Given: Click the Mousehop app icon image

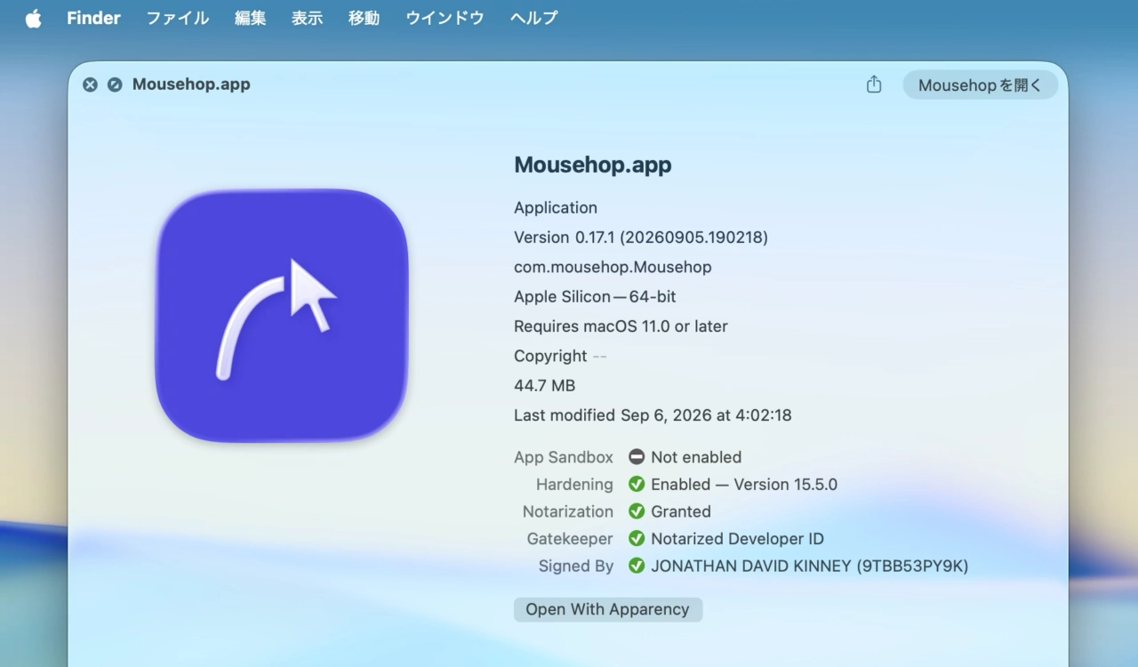Looking at the screenshot, I should pyautogui.click(x=282, y=316).
